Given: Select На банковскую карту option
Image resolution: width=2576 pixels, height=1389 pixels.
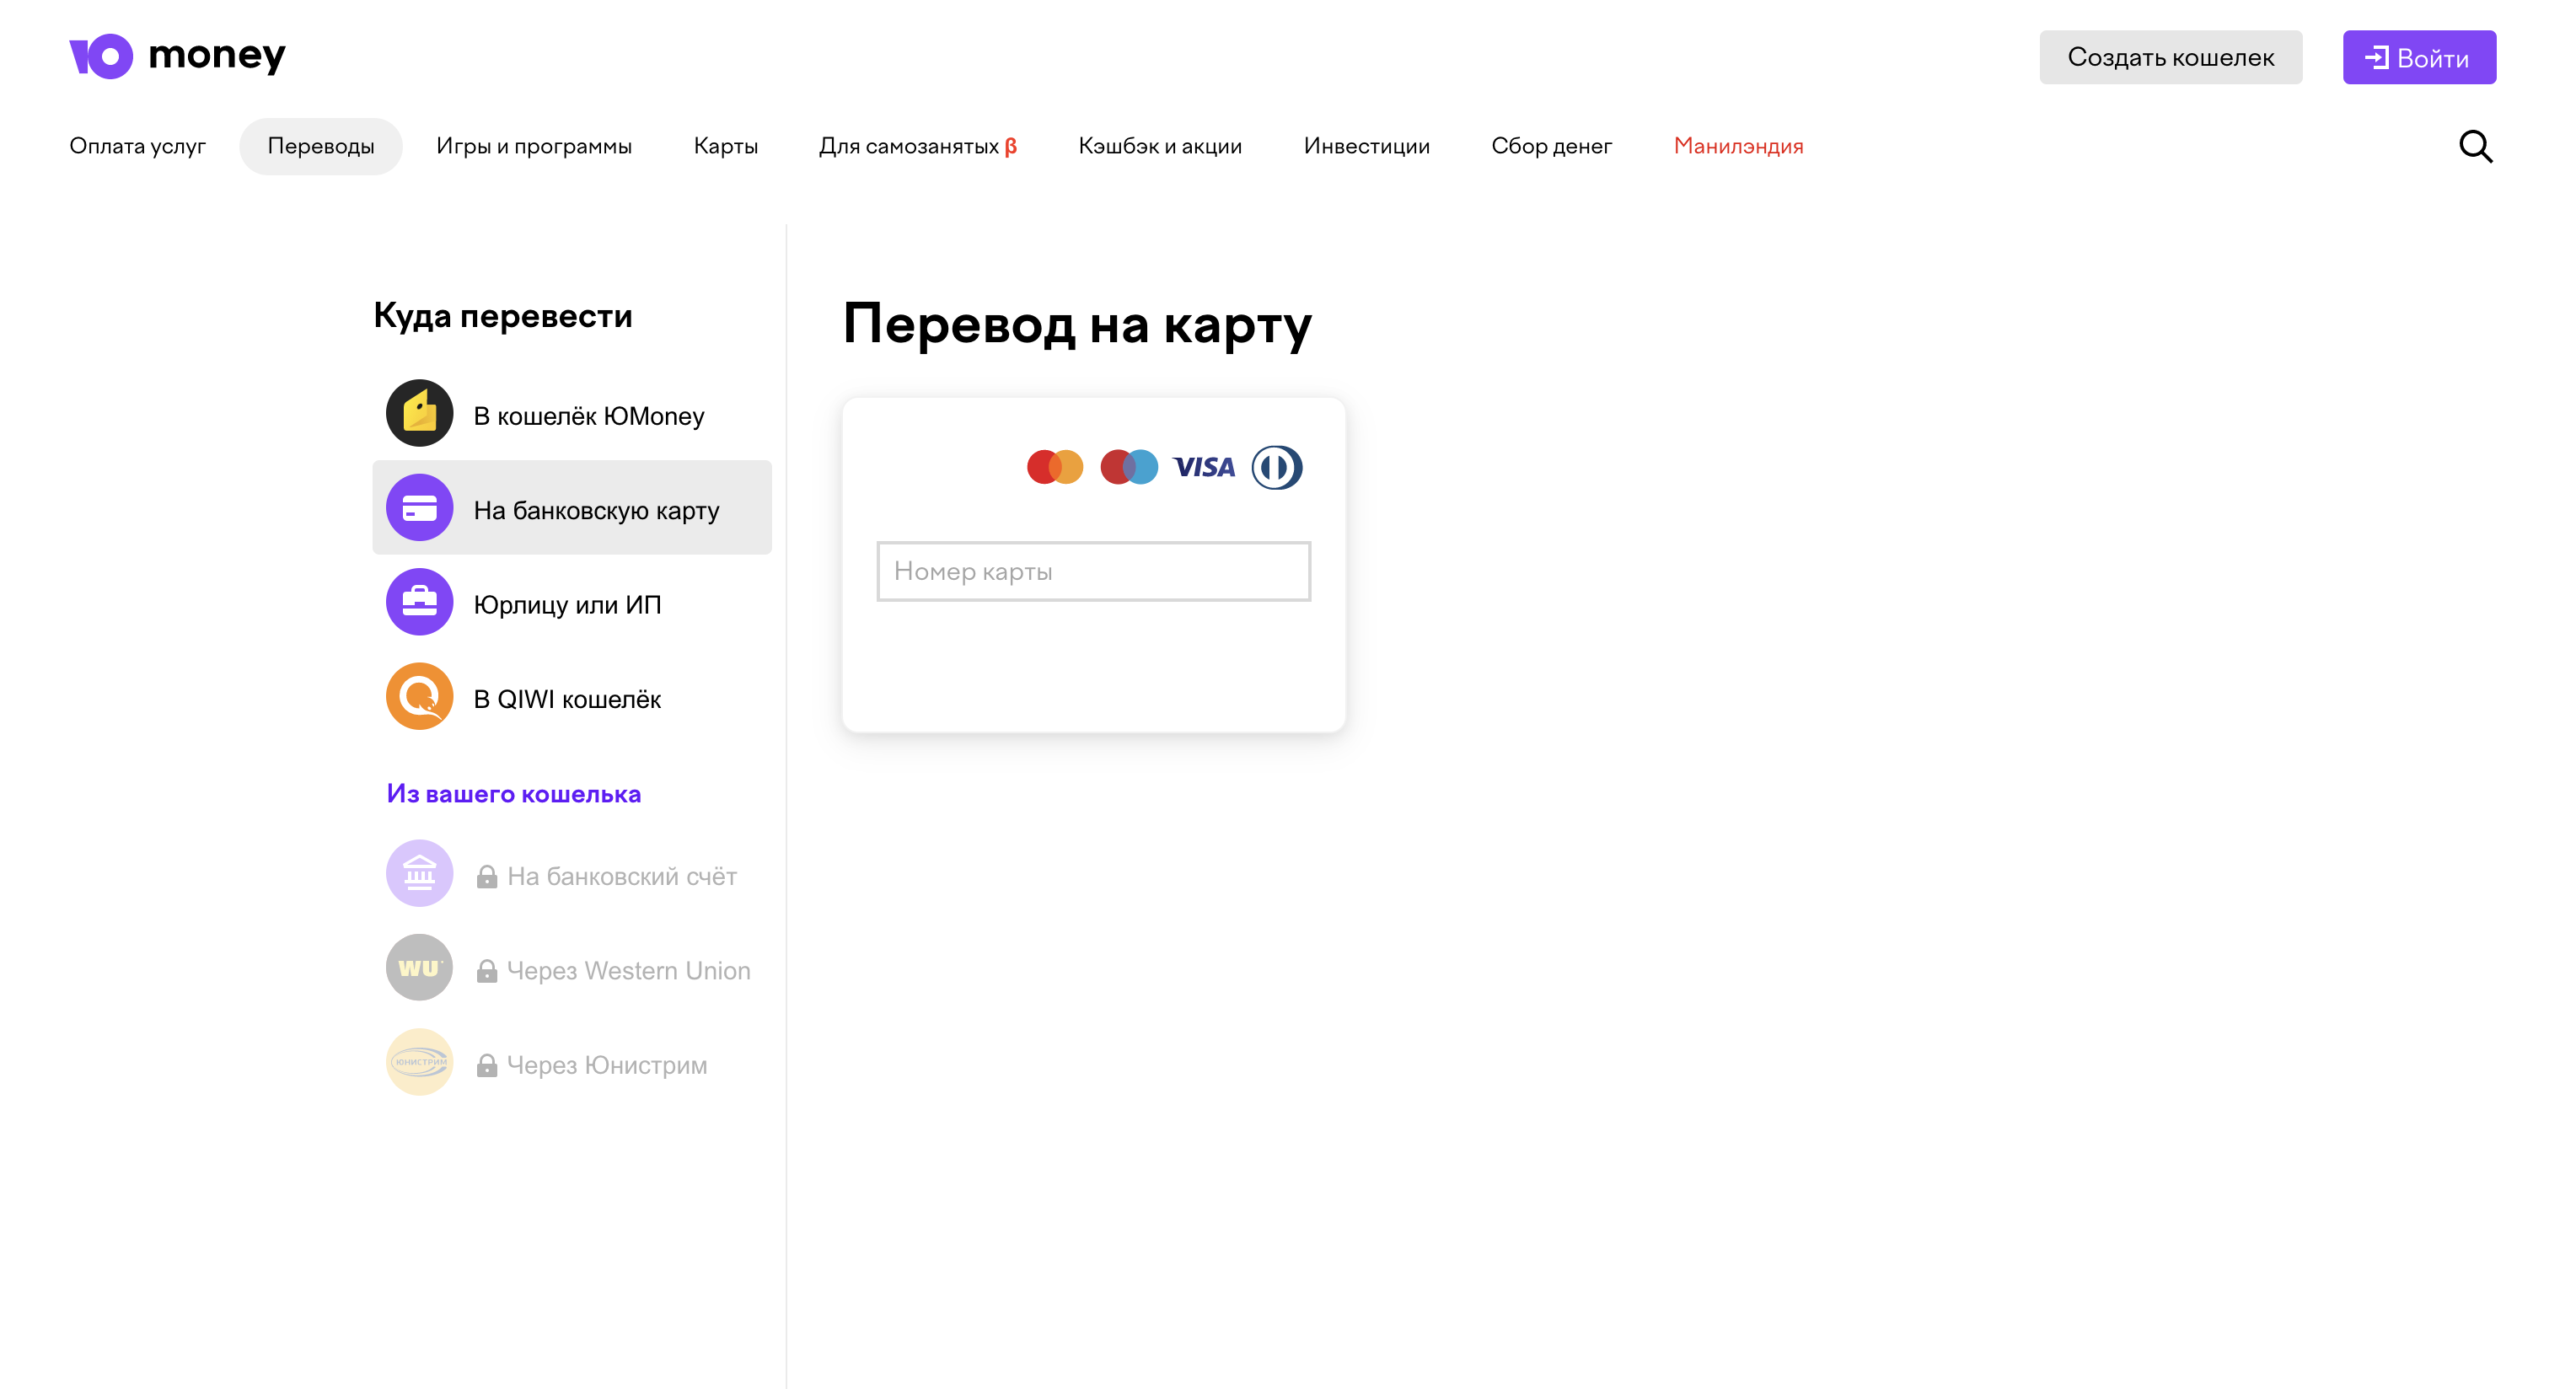Looking at the screenshot, I should point(572,508).
